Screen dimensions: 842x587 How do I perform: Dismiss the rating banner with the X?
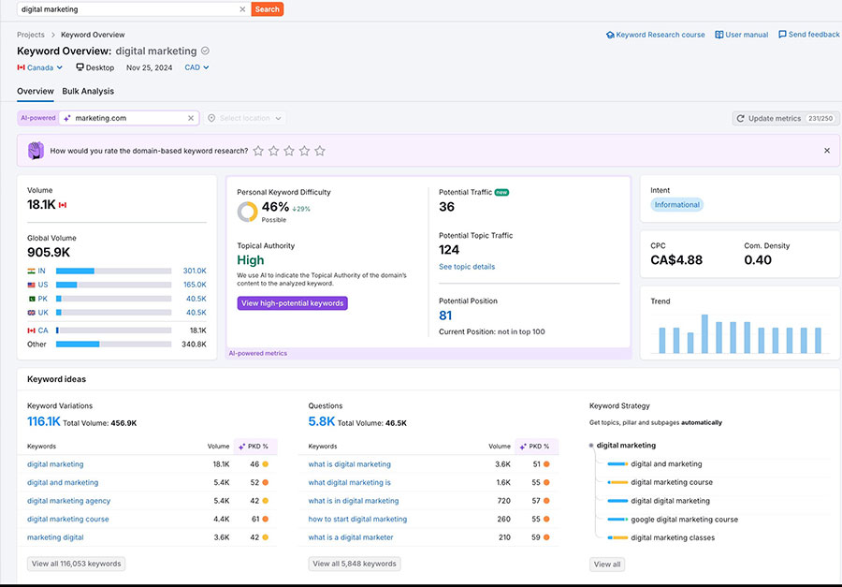(827, 151)
